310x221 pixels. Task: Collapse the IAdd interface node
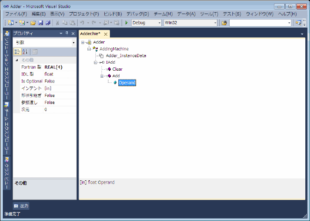95,62
